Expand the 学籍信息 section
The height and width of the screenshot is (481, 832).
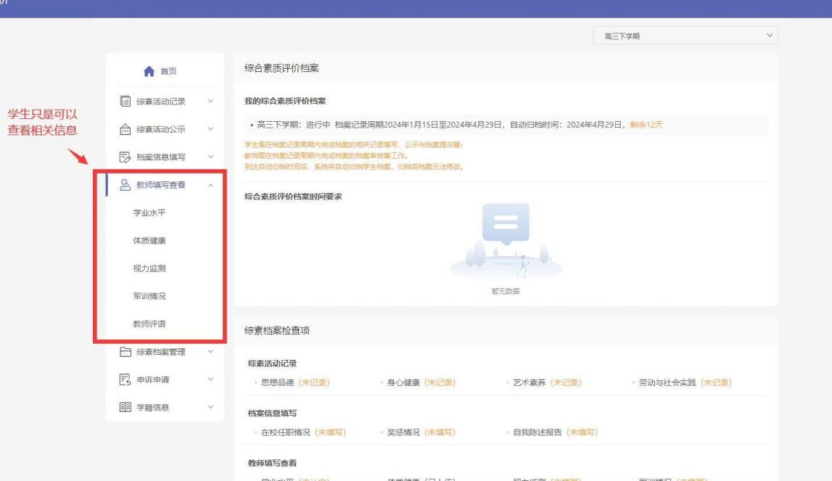(x=212, y=406)
